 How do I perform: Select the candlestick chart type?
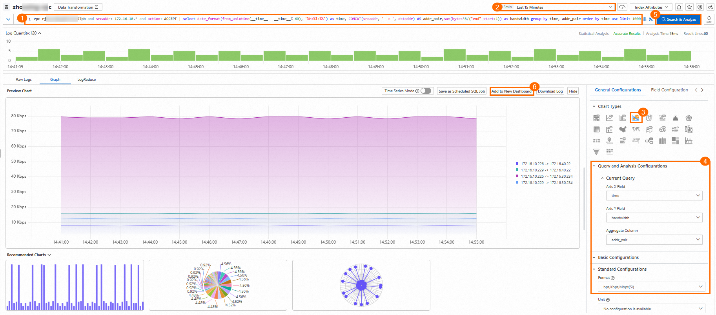[x=689, y=129]
